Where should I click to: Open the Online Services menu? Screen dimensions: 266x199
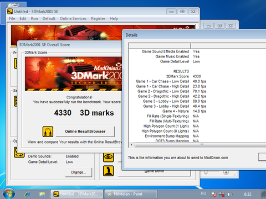(x=73, y=19)
